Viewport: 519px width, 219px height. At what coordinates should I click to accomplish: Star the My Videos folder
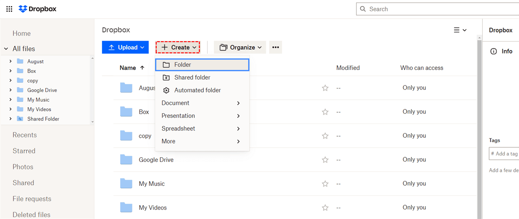(325, 208)
